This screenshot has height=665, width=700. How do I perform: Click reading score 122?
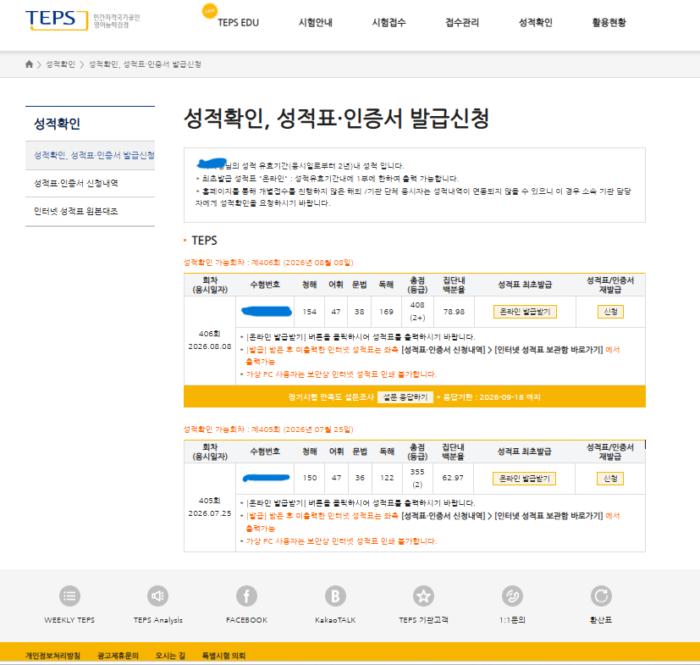[387, 478]
